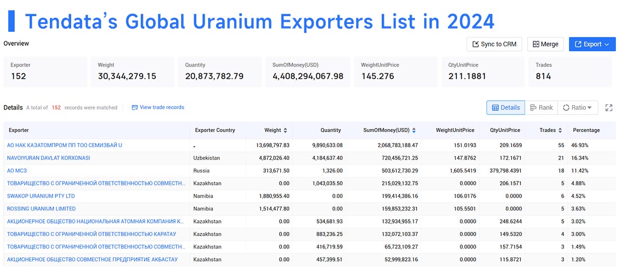The height and width of the screenshot is (273, 618).
Task: Select weight value 1,880,955.40
Action: click(274, 196)
